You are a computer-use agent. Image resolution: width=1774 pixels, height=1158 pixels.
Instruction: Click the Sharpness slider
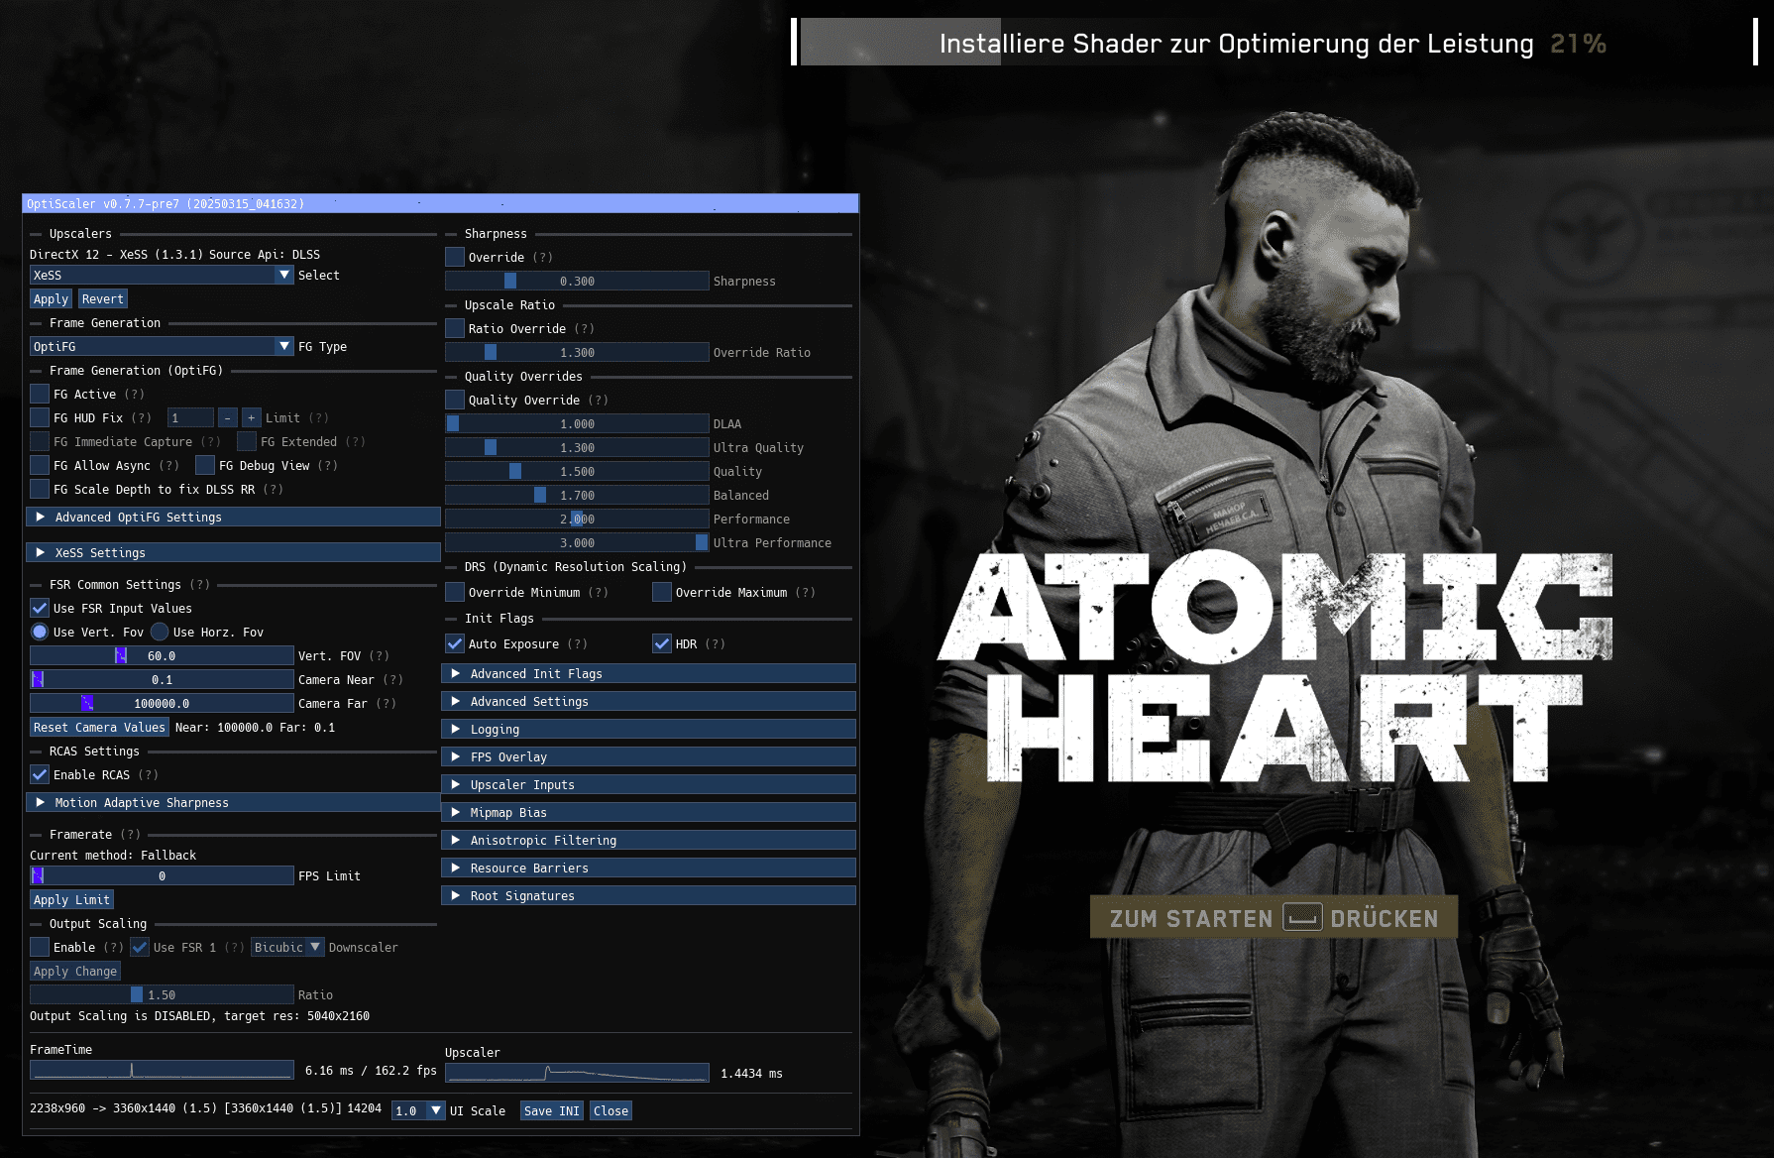pyautogui.click(x=577, y=282)
